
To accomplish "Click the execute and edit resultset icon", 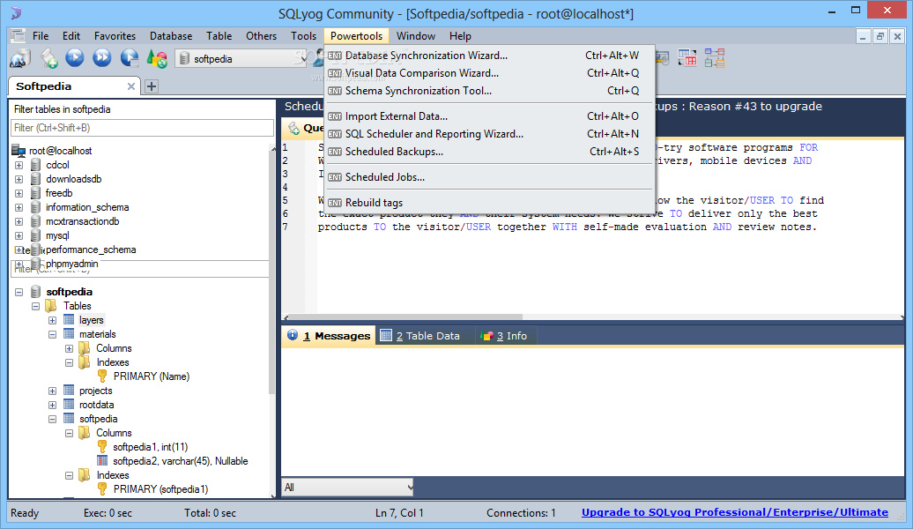I will click(130, 58).
